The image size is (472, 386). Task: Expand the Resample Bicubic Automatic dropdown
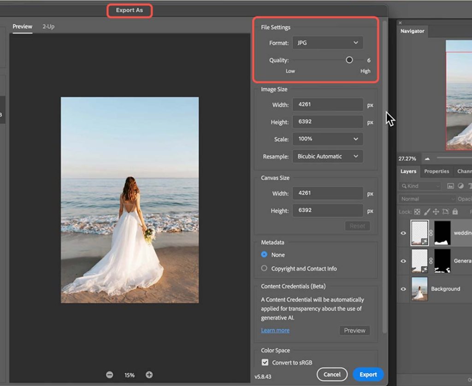[327, 157]
